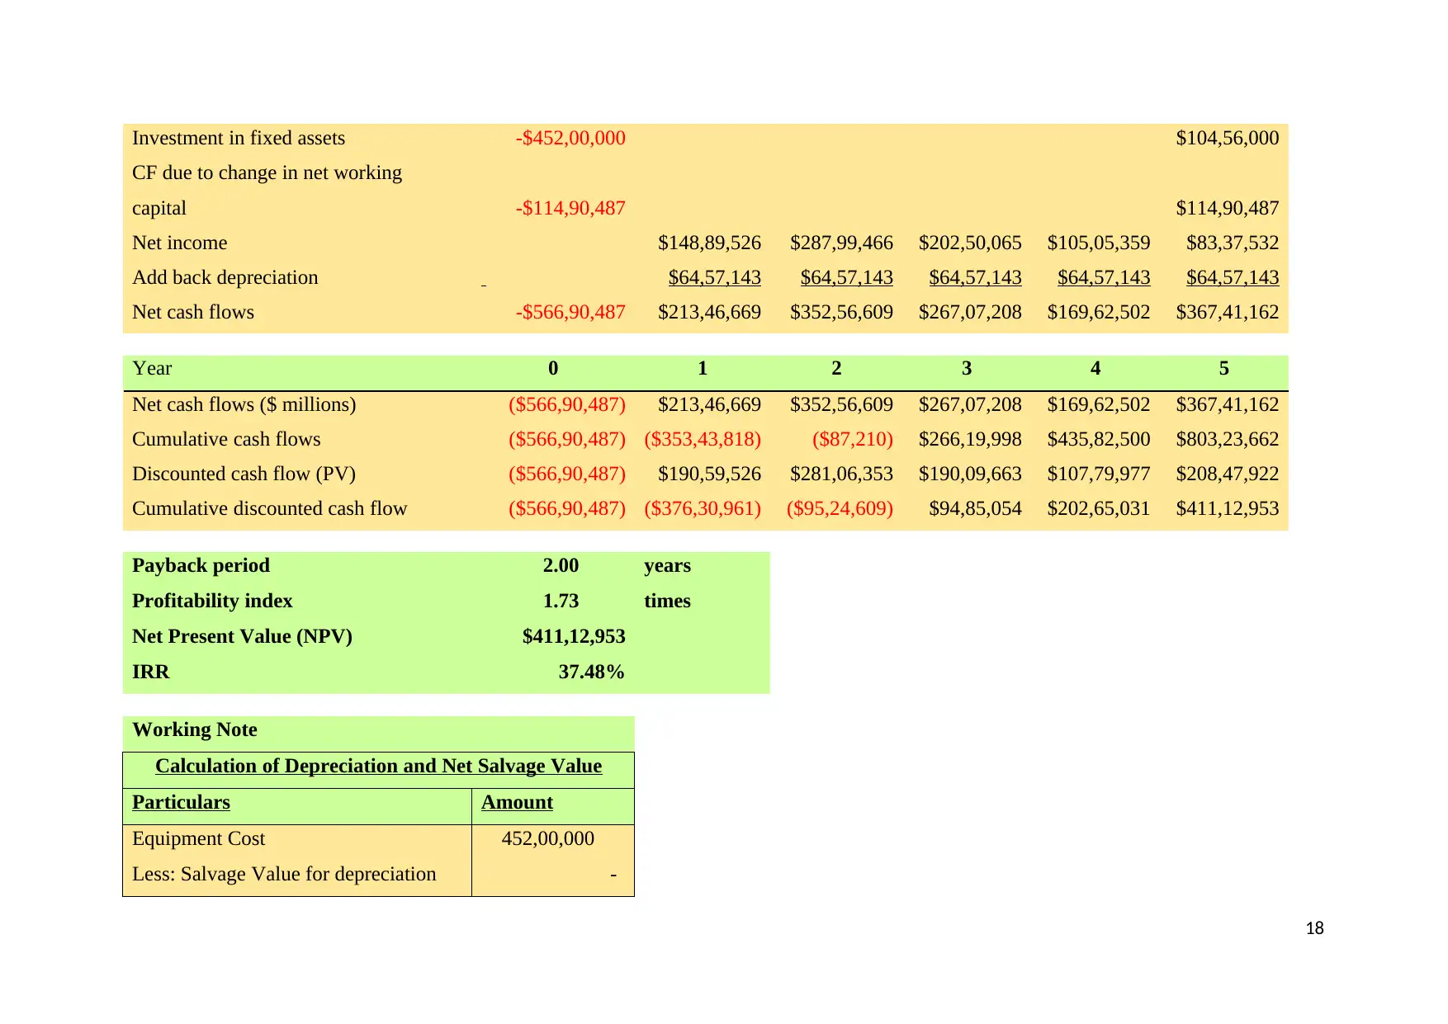The height and width of the screenshot is (1024, 1448).
Task: Click the 'Investment in fixed assets' row label
Action: click(x=239, y=138)
